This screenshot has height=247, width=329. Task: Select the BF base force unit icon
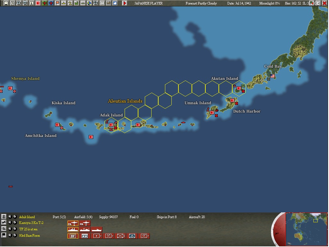coord(73,236)
